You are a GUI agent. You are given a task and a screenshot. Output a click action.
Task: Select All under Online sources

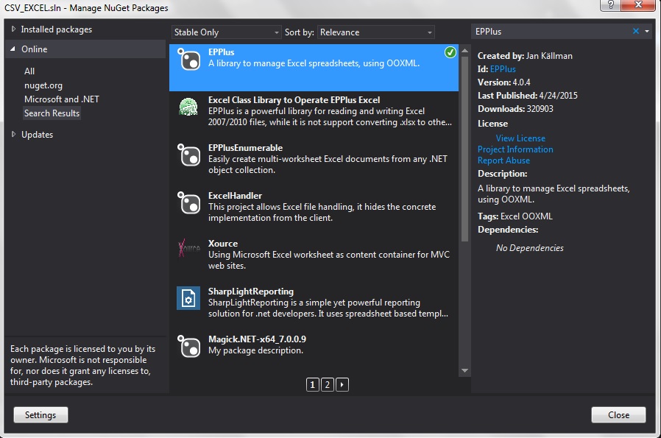pyautogui.click(x=29, y=71)
